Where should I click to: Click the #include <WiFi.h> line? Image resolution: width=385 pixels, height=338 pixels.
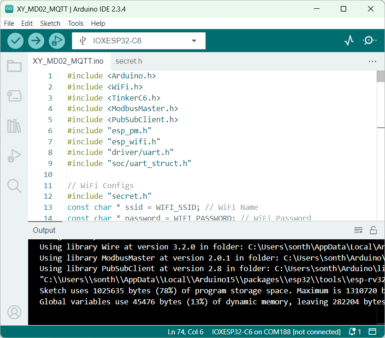pos(105,87)
